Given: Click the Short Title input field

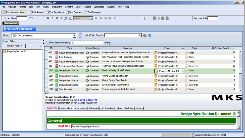Looking at the screenshot, I should click(x=153, y=126).
